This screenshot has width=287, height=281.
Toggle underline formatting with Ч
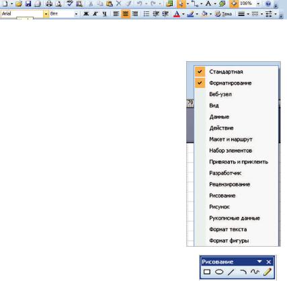point(104,14)
